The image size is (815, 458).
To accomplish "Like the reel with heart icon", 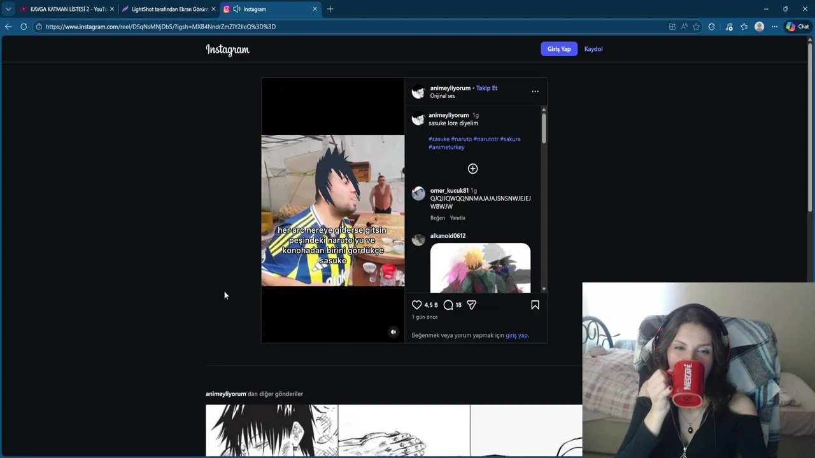I will tap(416, 305).
